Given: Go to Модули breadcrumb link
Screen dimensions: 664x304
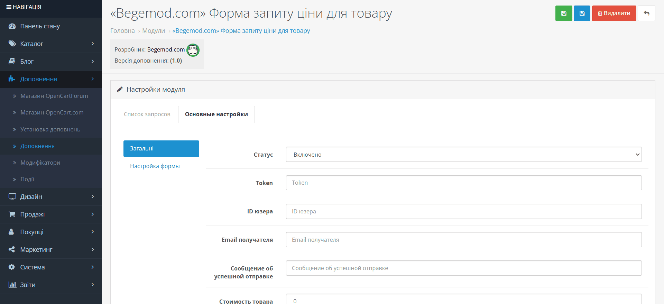Looking at the screenshot, I should [154, 31].
